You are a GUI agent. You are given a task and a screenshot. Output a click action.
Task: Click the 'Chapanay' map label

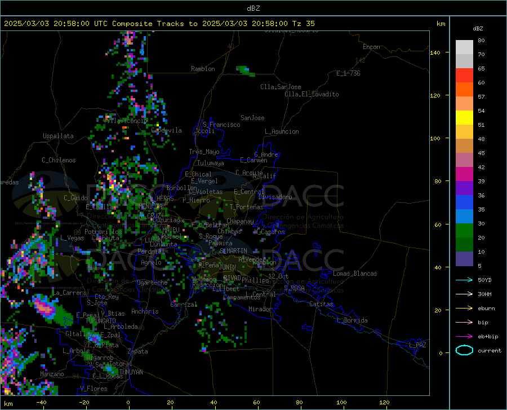[x=240, y=221]
